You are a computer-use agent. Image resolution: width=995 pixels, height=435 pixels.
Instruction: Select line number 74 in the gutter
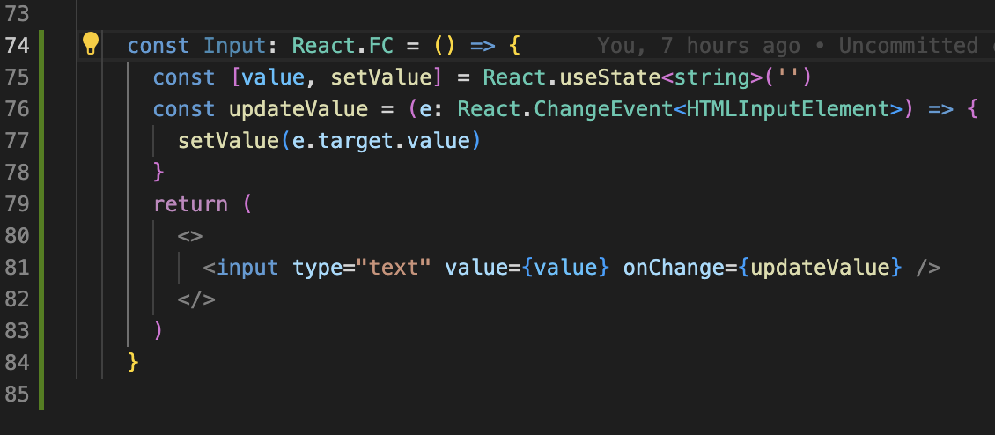click(17, 46)
